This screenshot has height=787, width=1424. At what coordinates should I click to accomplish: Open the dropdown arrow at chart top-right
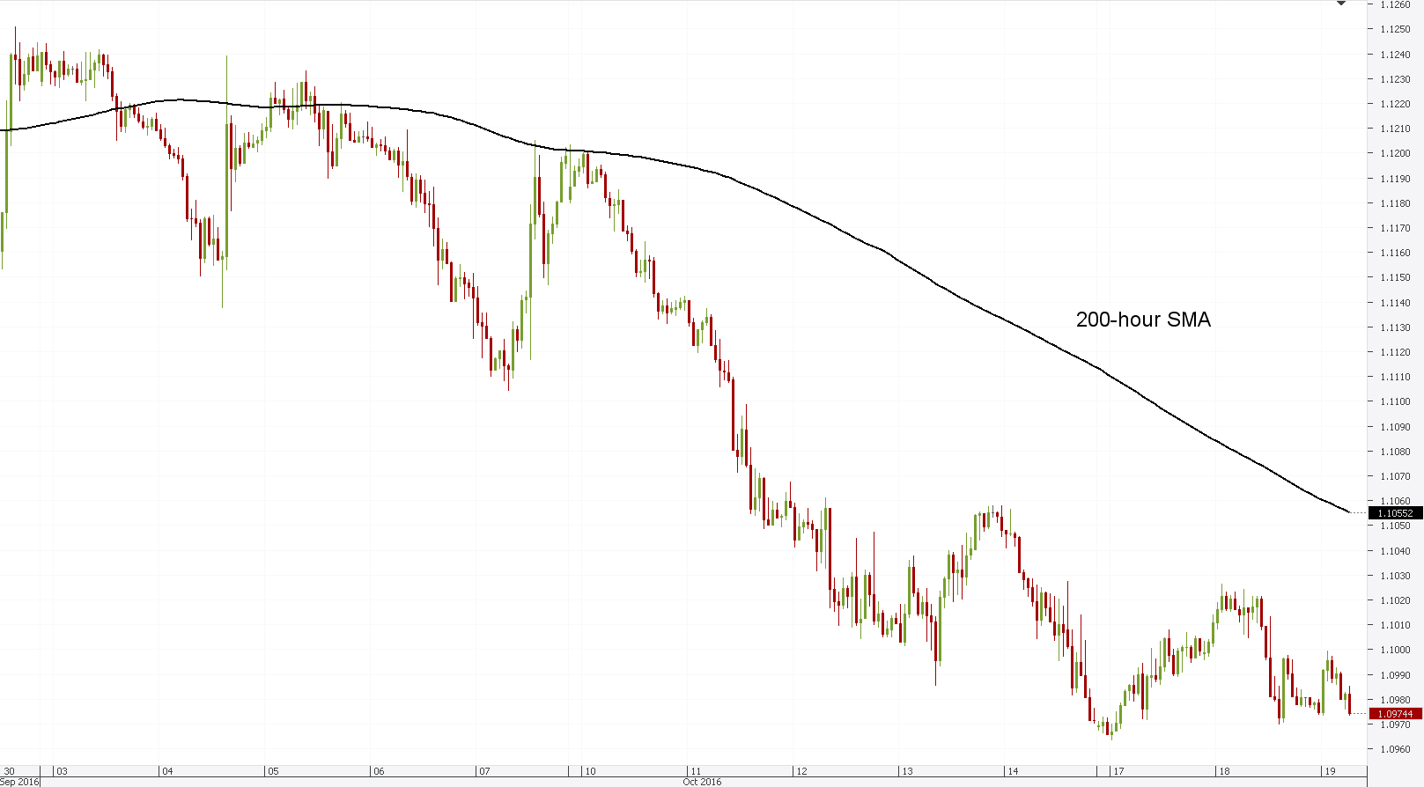(1341, 4)
